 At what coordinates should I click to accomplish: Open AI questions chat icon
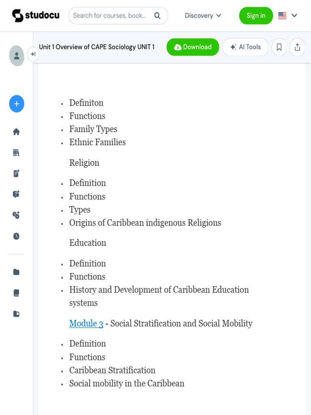[16, 194]
